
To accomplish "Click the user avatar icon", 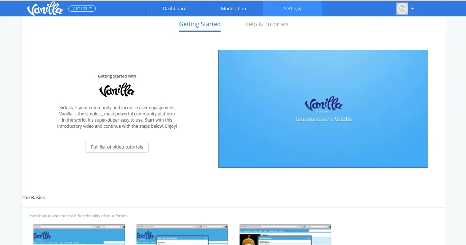I will [402, 8].
